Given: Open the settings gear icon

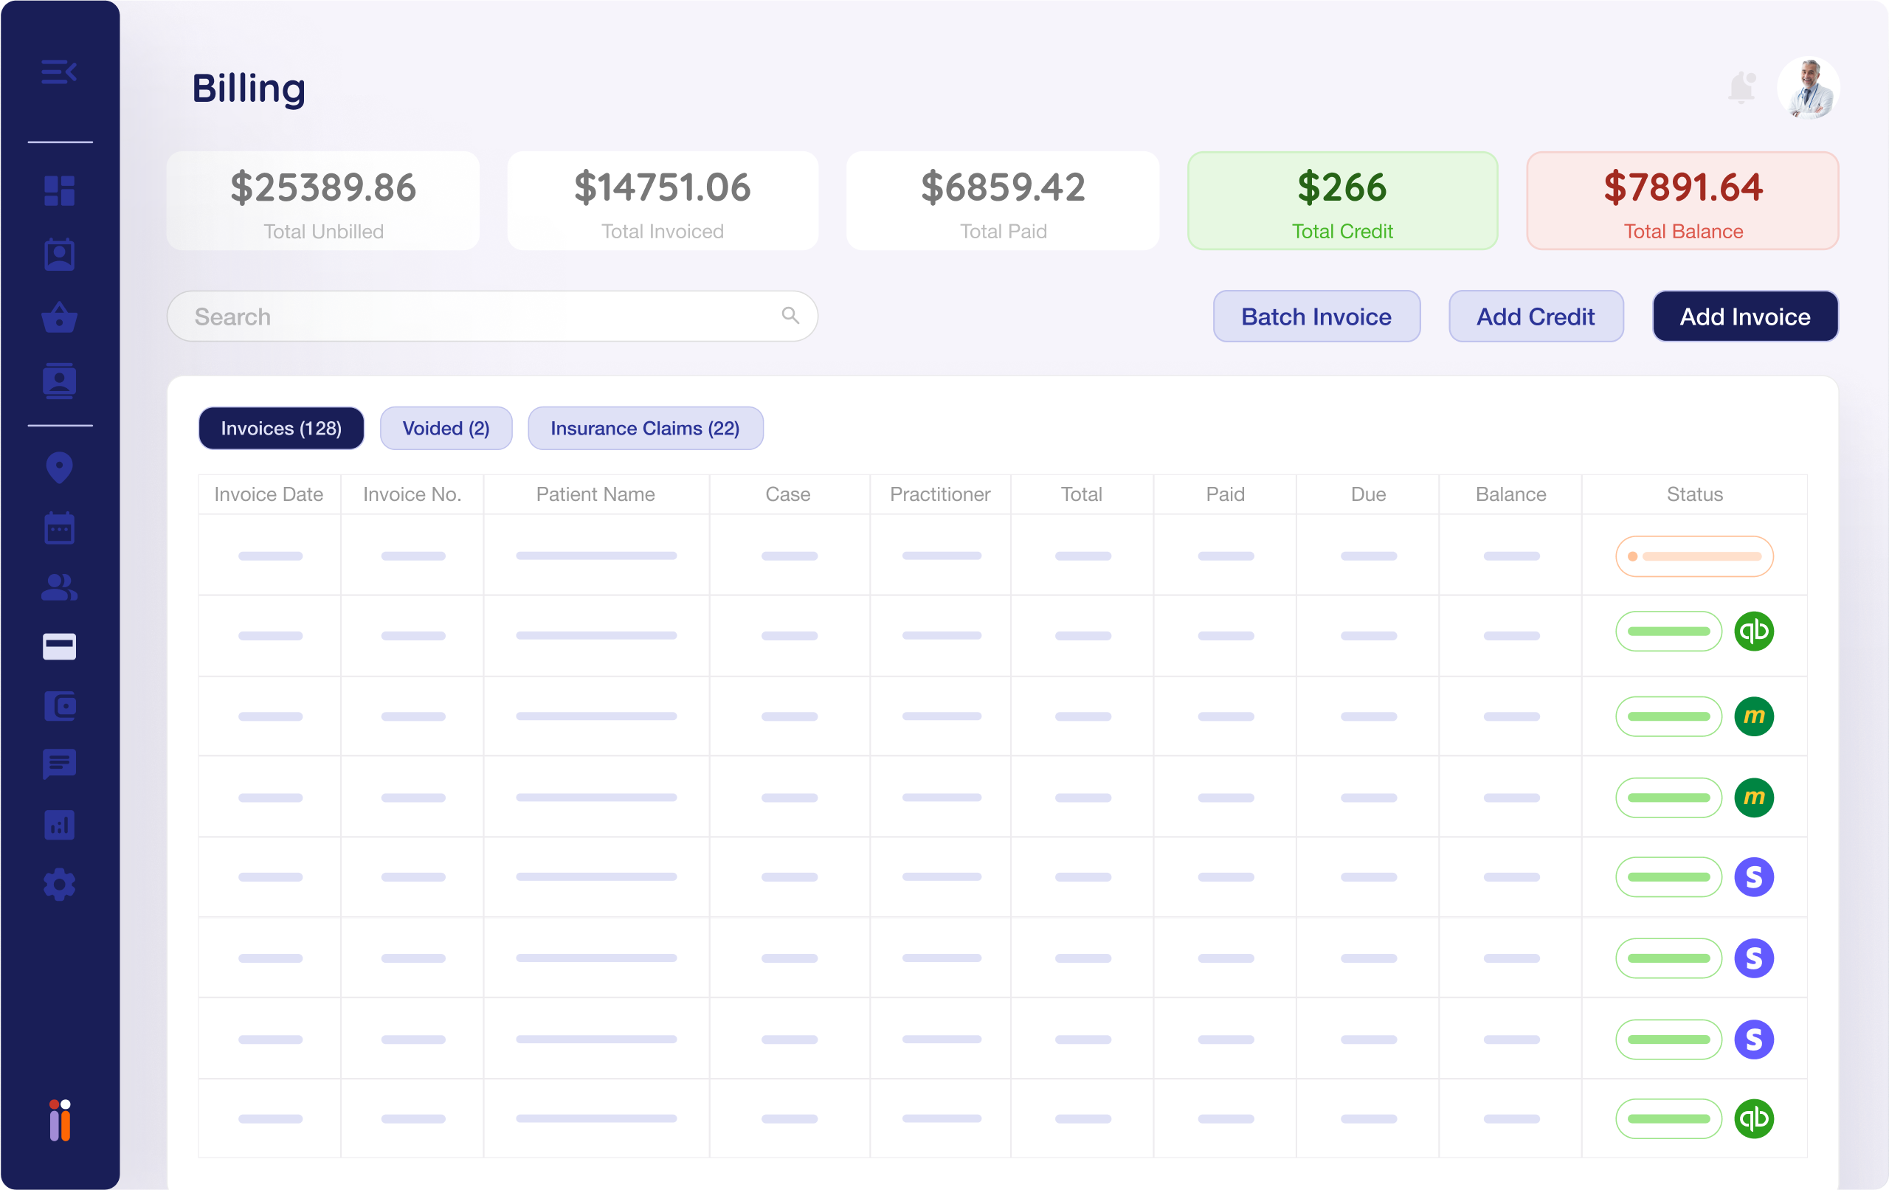Looking at the screenshot, I should pos(59,885).
